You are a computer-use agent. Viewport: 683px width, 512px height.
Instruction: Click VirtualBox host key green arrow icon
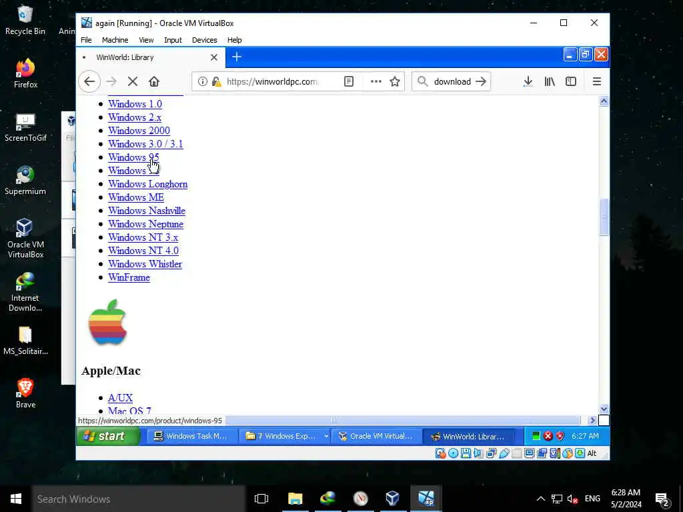(580, 453)
